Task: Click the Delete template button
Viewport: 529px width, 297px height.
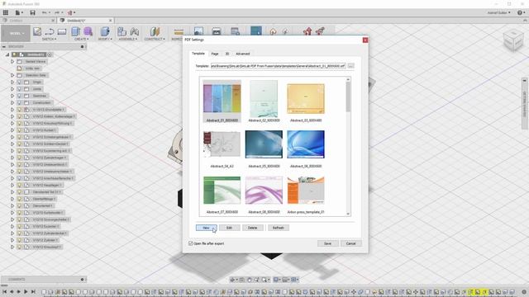Action: tap(253, 228)
